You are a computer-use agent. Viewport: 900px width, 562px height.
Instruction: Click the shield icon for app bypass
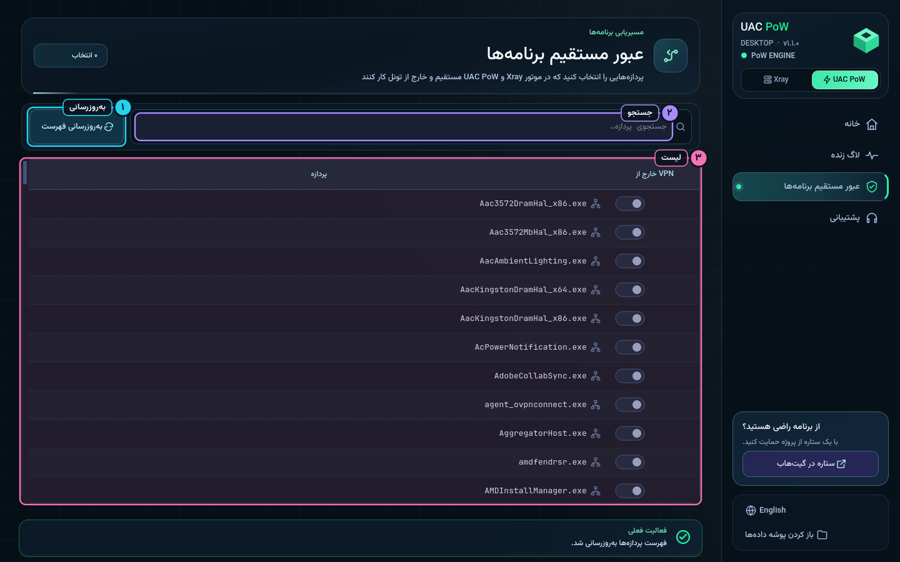point(872,187)
